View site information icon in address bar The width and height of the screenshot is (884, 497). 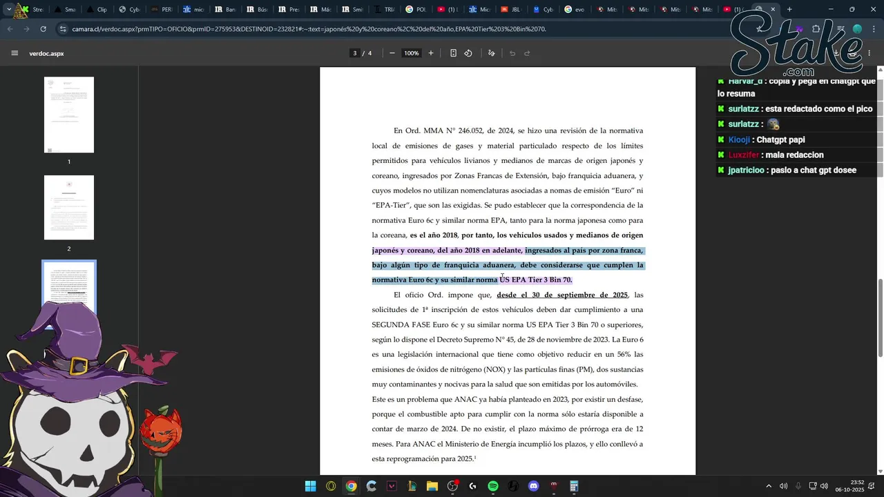point(63,29)
